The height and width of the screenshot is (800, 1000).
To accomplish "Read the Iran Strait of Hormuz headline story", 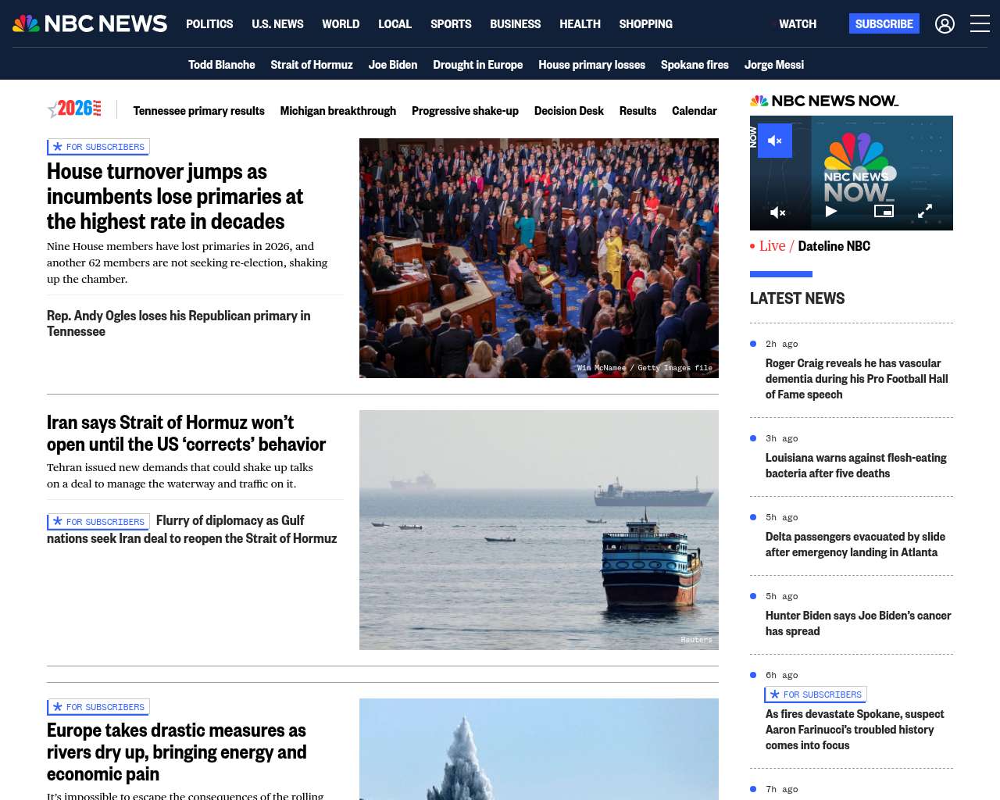I will point(186,433).
